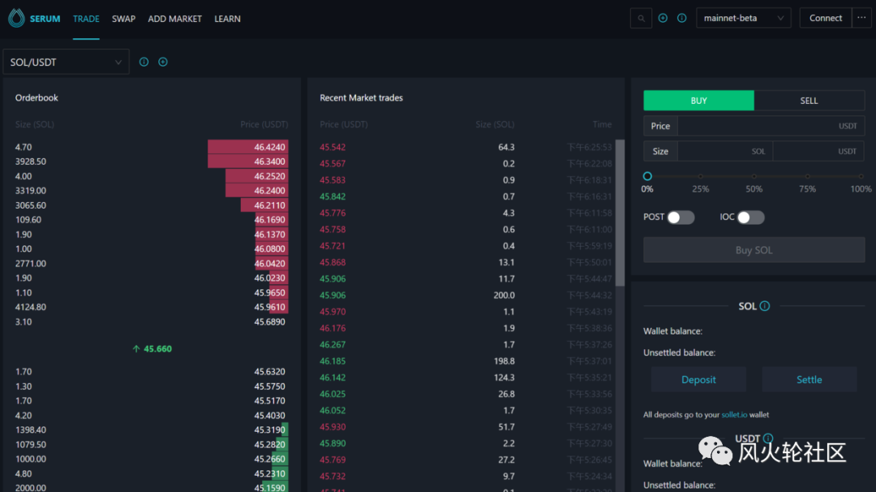The image size is (876, 492).
Task: Set order size slider to 25%
Action: point(701,176)
